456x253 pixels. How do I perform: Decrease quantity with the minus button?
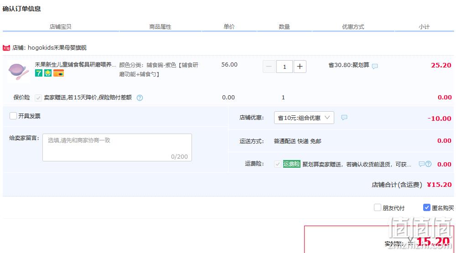point(269,67)
